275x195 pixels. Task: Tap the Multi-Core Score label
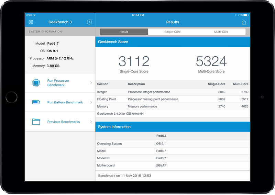coord(211,71)
